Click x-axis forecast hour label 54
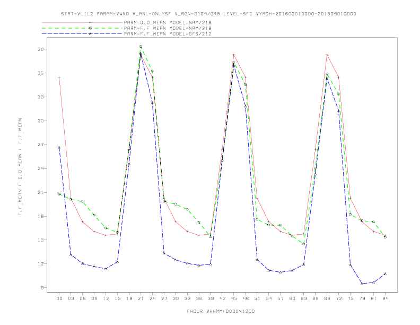The width and height of the screenshot is (420, 325). click(x=269, y=298)
